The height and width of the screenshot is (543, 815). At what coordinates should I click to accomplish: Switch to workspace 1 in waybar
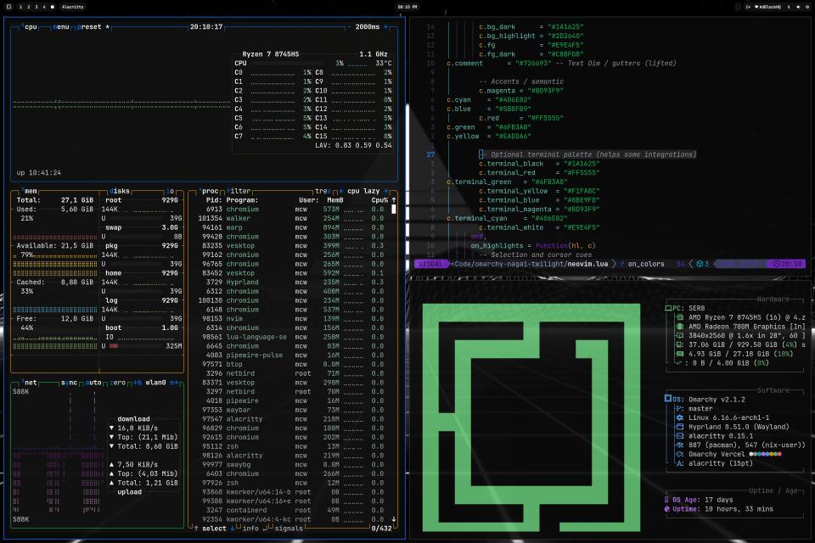pos(20,7)
